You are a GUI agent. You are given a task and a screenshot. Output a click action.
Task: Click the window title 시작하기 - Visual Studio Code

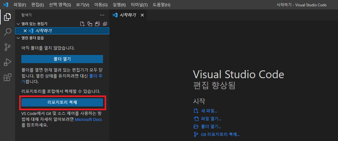[302, 5]
